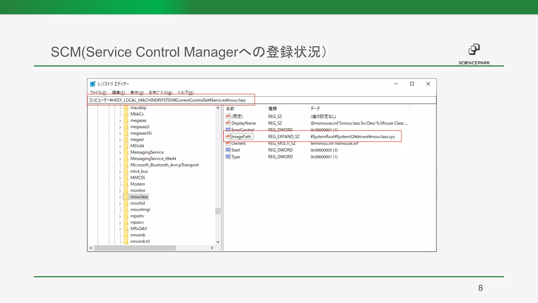Expand the mouhid tree node
The image size is (538, 303).
[x=120, y=203]
